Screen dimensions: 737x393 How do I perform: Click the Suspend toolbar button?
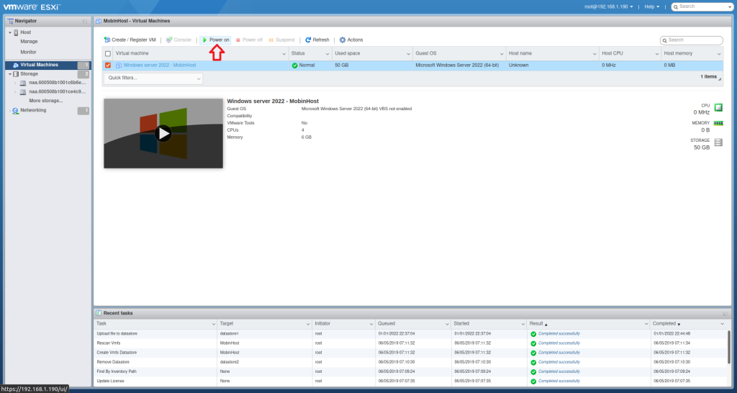(282, 40)
